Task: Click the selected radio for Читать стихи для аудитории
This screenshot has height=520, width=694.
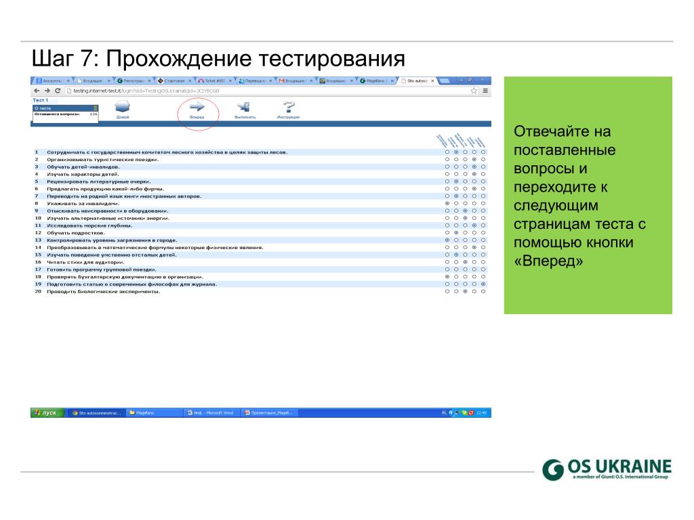Action: coord(465,262)
